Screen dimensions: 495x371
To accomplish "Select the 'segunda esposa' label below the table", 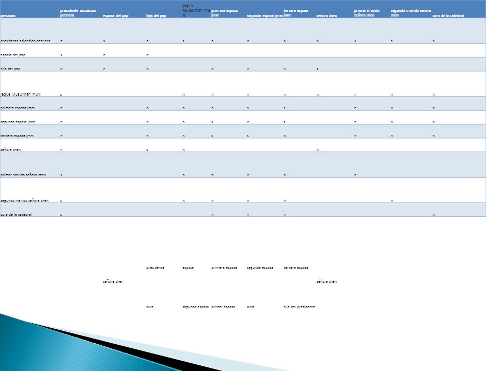I will 260,267.
